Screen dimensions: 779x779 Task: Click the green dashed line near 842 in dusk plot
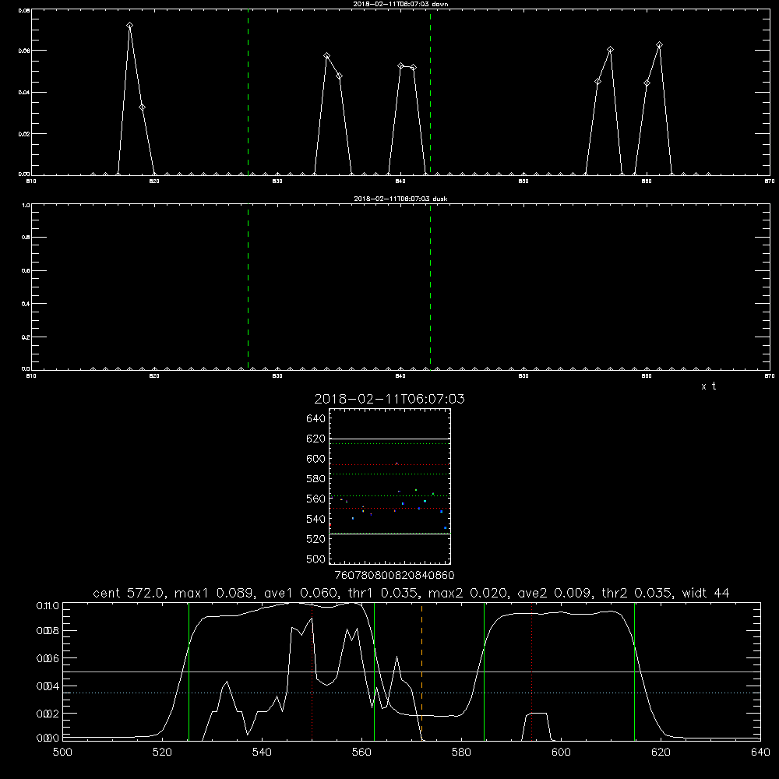430,287
